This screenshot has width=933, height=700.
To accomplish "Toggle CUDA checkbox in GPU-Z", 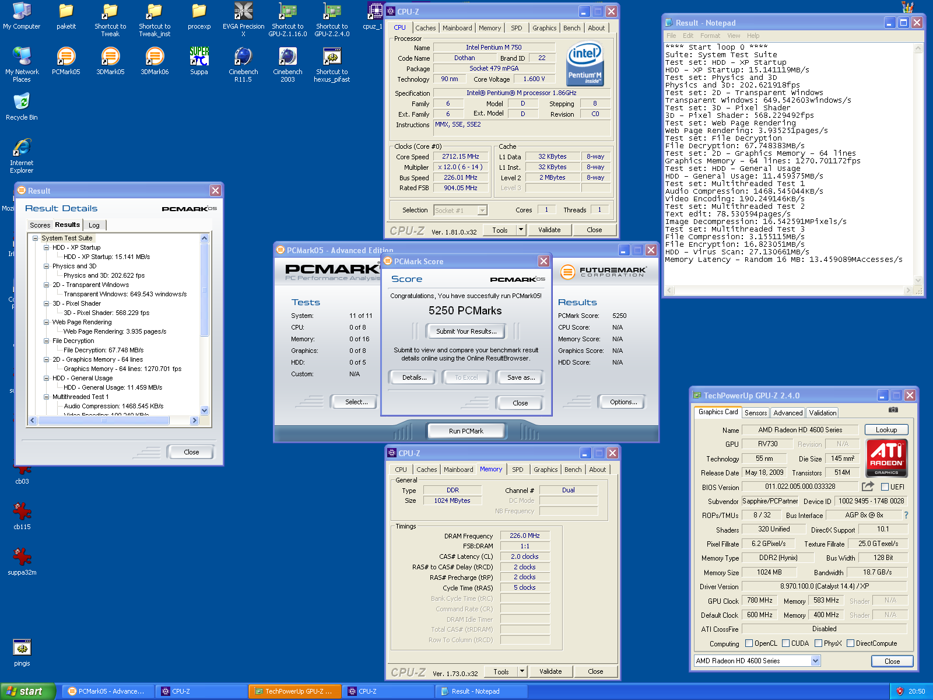I will (x=786, y=643).
